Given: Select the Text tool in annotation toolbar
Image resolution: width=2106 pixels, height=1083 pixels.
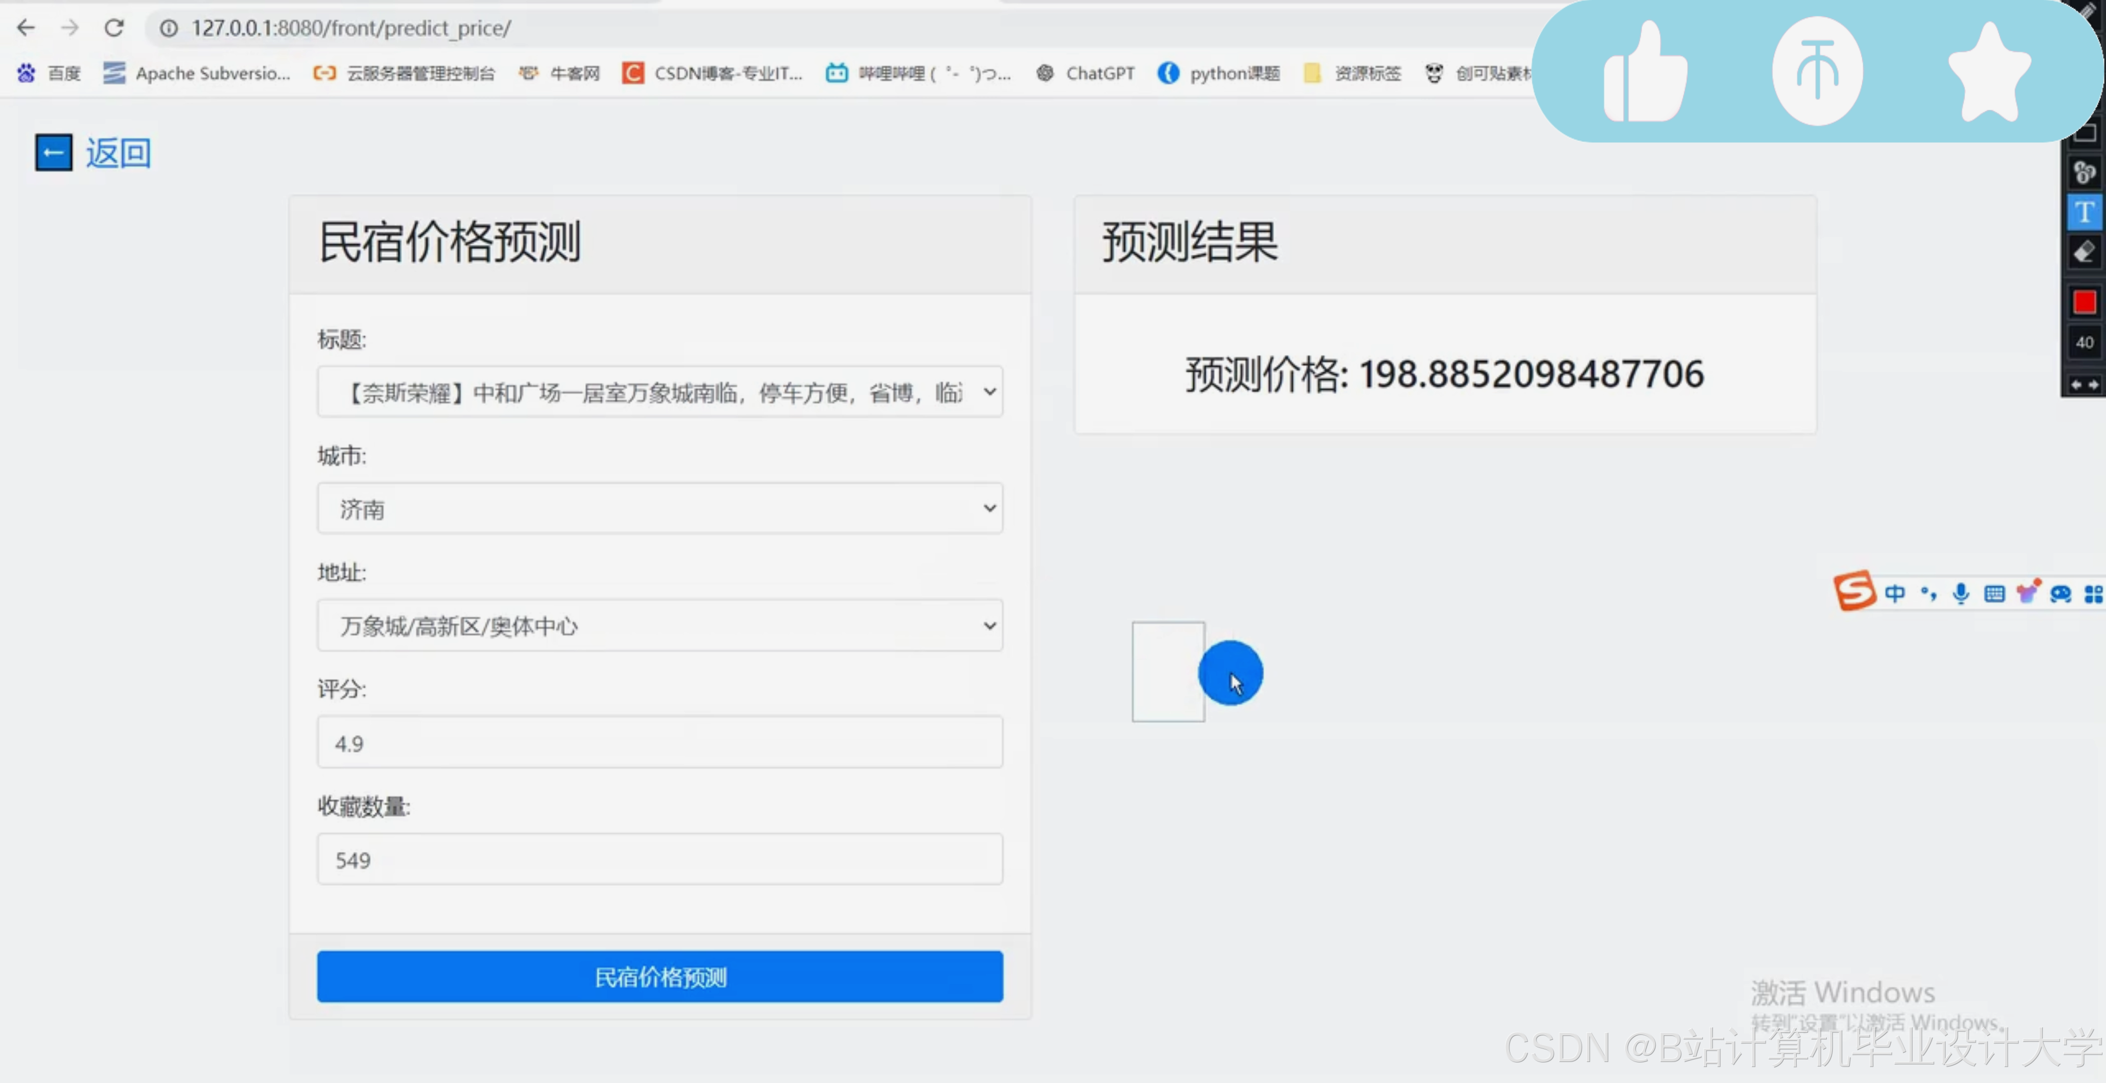Looking at the screenshot, I should click(x=2084, y=213).
